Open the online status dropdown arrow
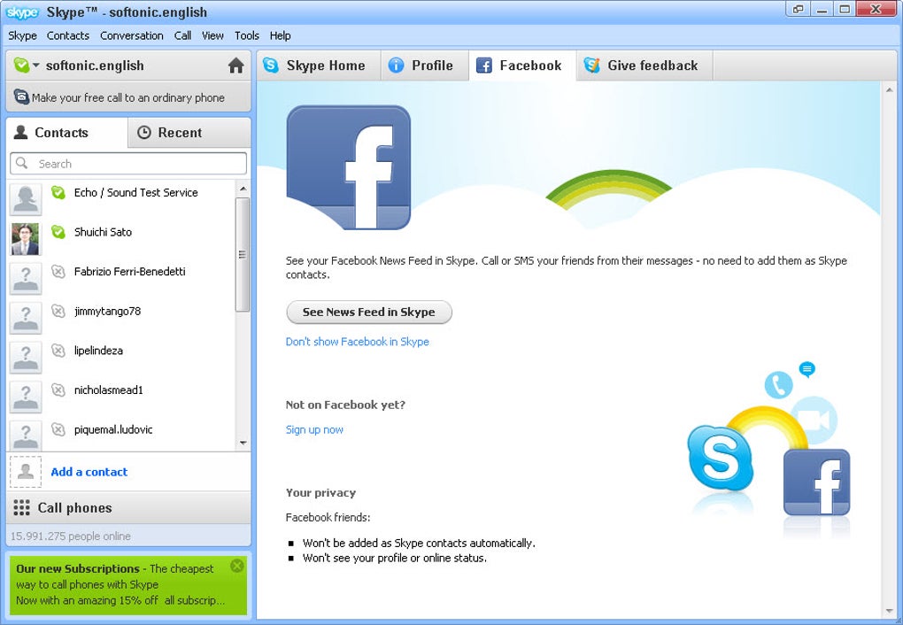 point(35,66)
